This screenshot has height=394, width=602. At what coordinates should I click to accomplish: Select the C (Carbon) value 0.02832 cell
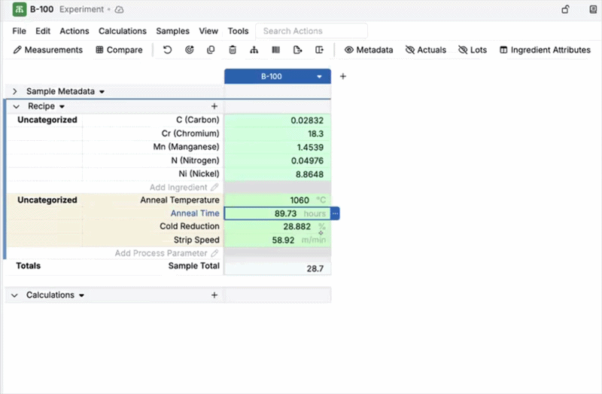point(277,121)
